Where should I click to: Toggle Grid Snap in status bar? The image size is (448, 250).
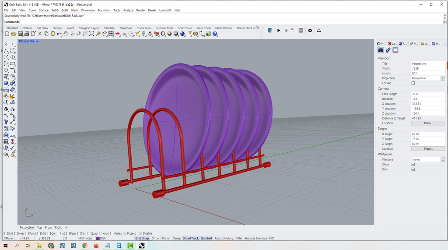[142, 239]
